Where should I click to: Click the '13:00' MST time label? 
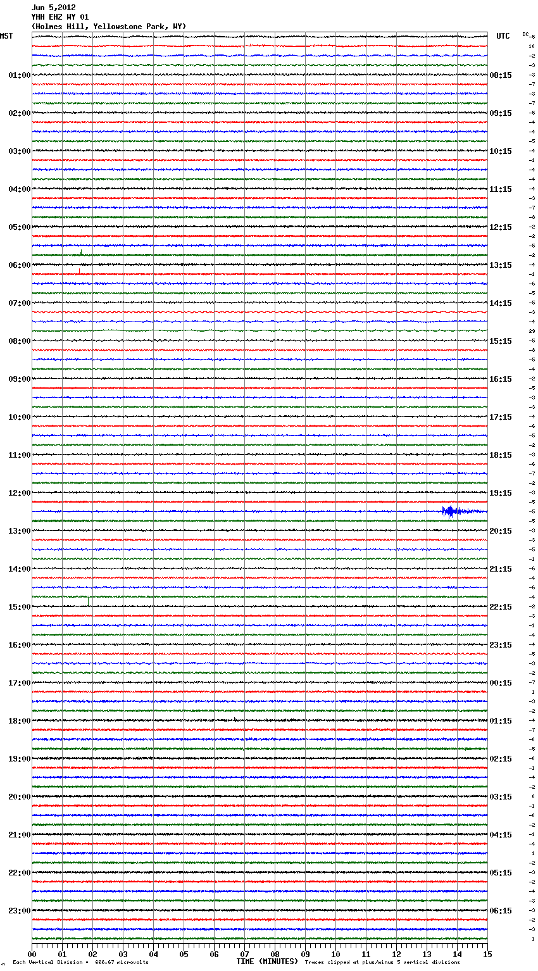tap(20, 530)
